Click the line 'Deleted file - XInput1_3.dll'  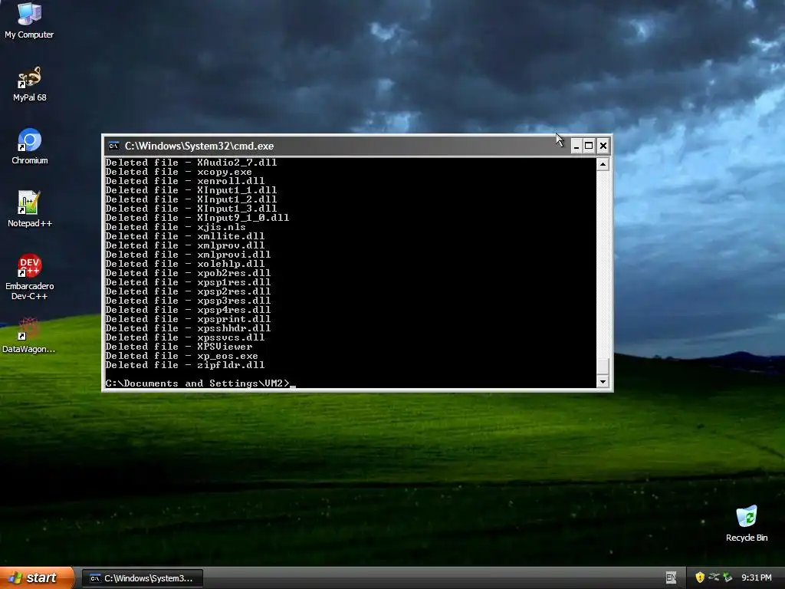coord(191,209)
